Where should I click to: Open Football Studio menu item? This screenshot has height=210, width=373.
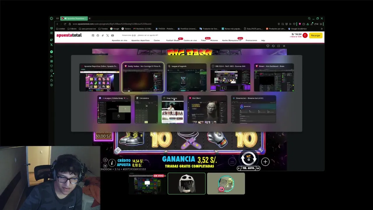coord(173,41)
